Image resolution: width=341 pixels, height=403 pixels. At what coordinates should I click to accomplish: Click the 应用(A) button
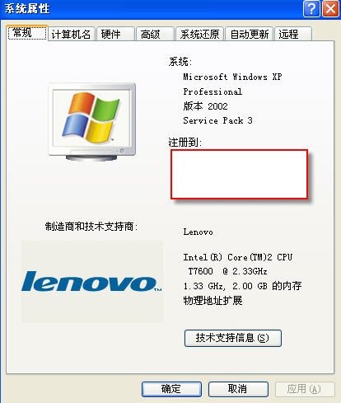[305, 389]
